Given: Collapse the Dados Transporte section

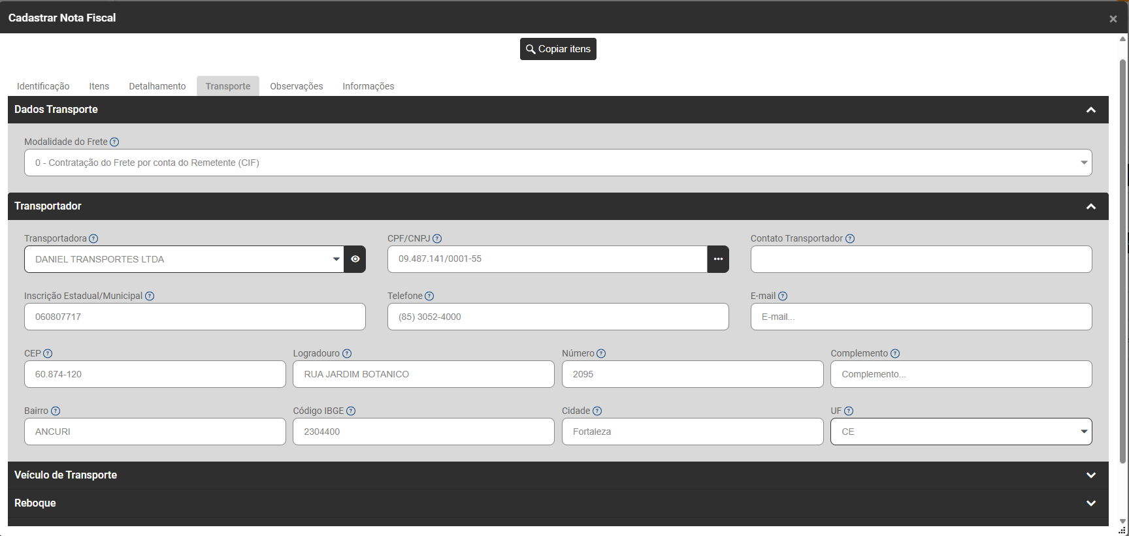Looking at the screenshot, I should click(1090, 110).
